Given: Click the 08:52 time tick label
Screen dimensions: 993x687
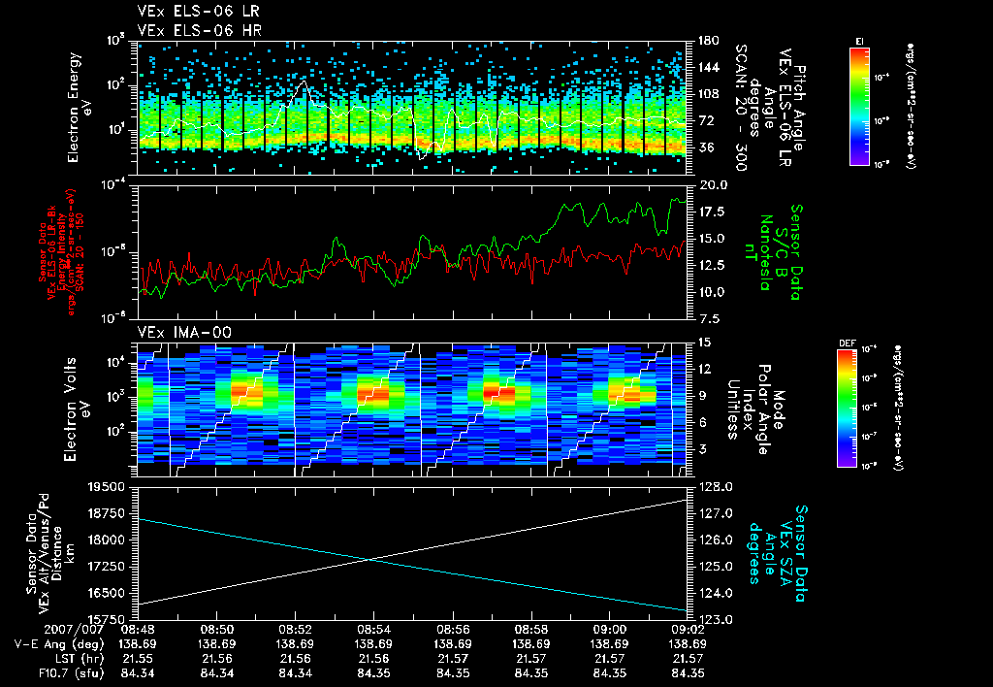Looking at the screenshot, I should (x=295, y=630).
